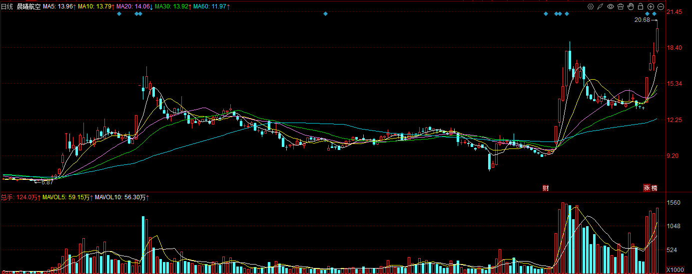Click the stock name 晨曦航空
The height and width of the screenshot is (274, 692).
(28, 6)
